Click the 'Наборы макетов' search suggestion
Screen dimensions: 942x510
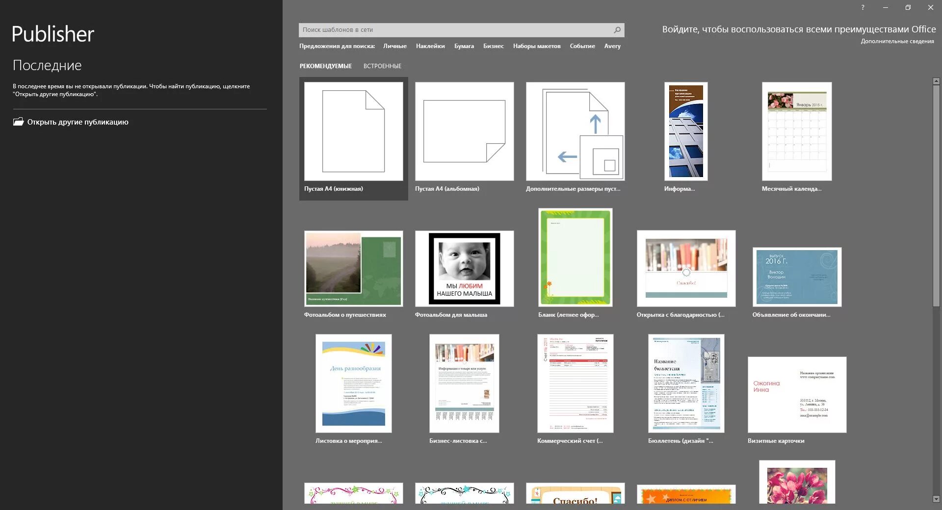point(537,46)
